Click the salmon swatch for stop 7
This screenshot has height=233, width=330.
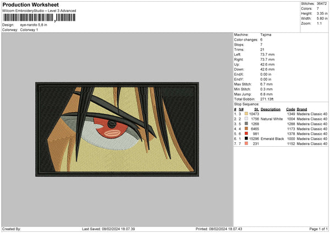[246, 143]
